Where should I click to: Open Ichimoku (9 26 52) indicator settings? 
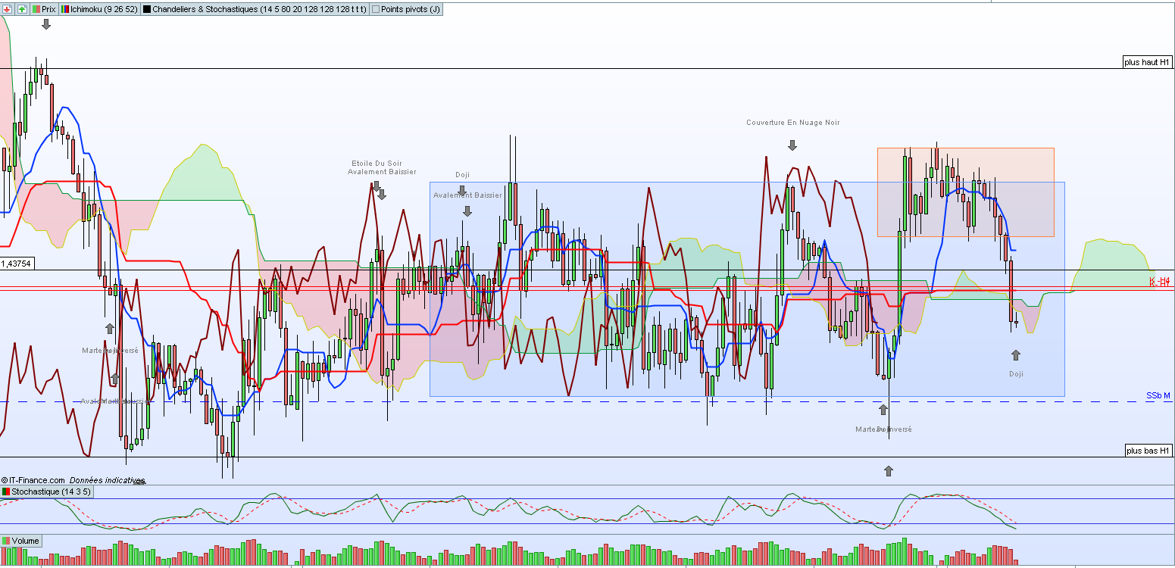point(100,9)
